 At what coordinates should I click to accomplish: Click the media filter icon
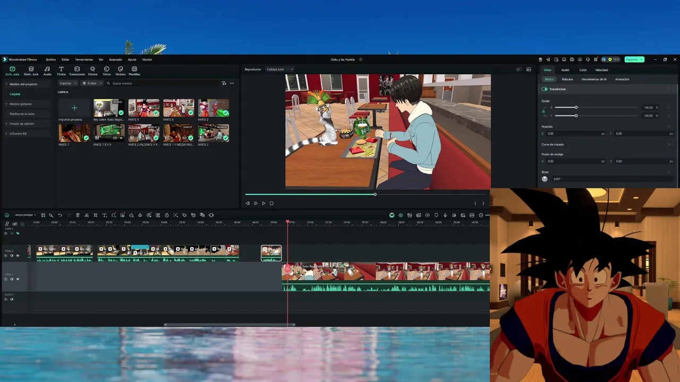click(x=224, y=83)
